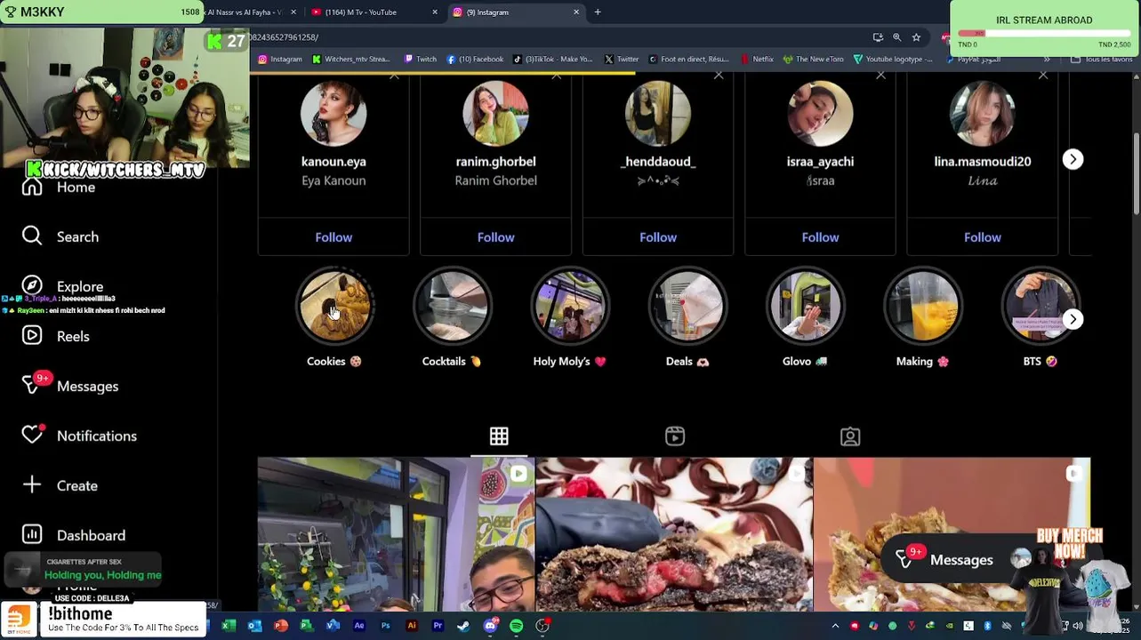The image size is (1141, 640).
Task: Switch to the posts grid tab
Action: click(x=499, y=436)
